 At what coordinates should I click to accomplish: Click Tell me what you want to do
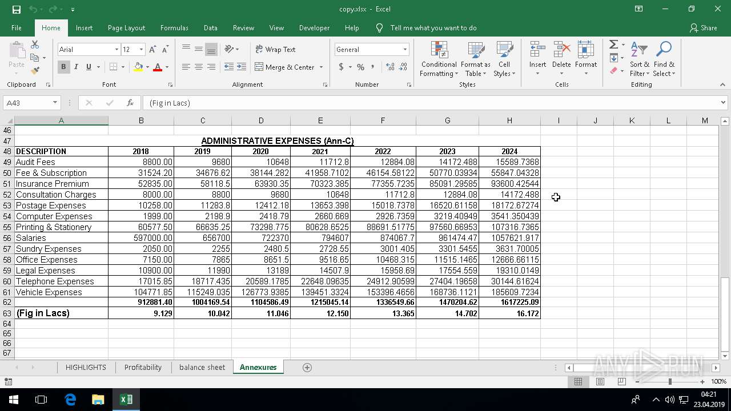coord(433,28)
